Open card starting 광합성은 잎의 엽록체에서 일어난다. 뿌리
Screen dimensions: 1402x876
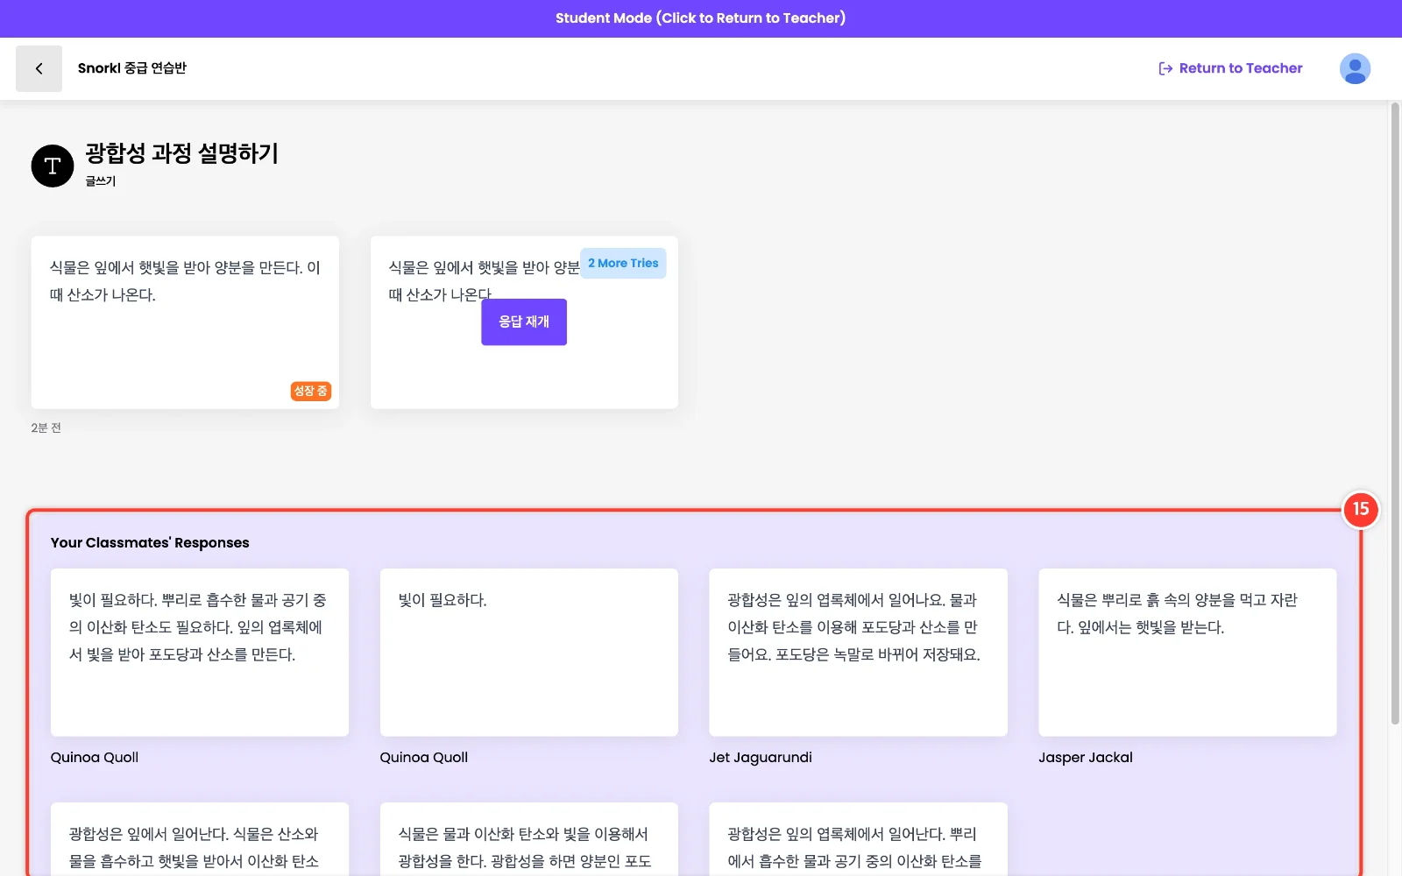[x=859, y=839]
